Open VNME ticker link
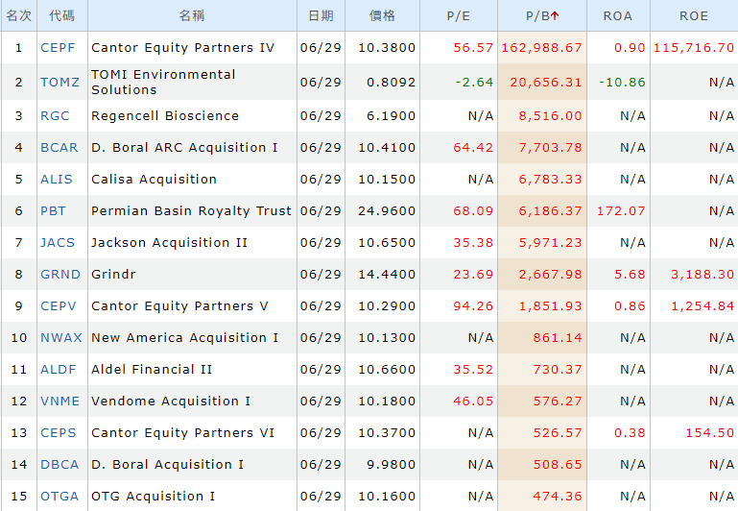Viewport: 738px width, 511px height. 60,401
